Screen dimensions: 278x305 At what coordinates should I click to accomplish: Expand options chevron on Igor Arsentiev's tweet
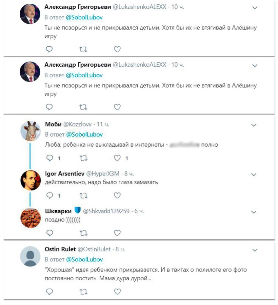click(254, 174)
